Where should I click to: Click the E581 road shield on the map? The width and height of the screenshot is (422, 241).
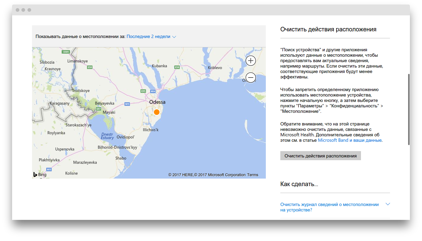(x=66, y=52)
